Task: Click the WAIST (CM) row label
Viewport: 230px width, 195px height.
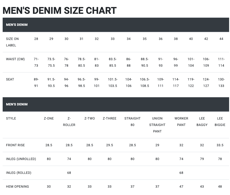Action: click(15, 59)
